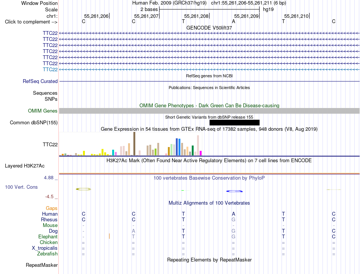The width and height of the screenshot is (360, 274).
Task: Click the chr1:55,261,206-55,261,211 position text
Action: 241,3
